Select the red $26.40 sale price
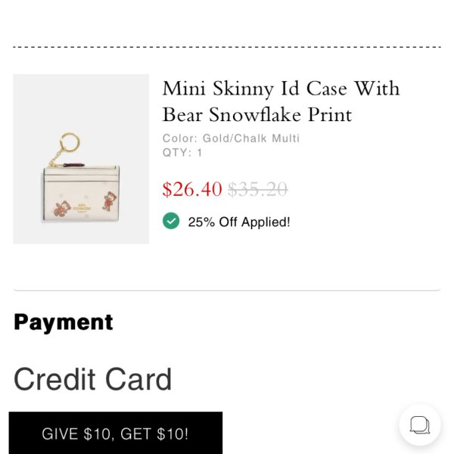 (x=192, y=189)
